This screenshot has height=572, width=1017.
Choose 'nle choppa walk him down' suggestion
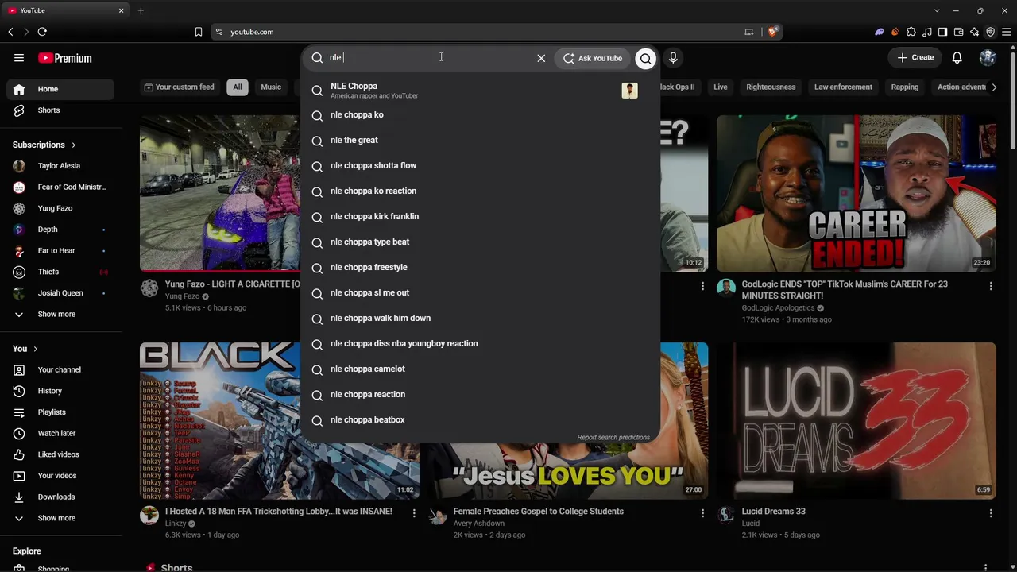point(480,319)
